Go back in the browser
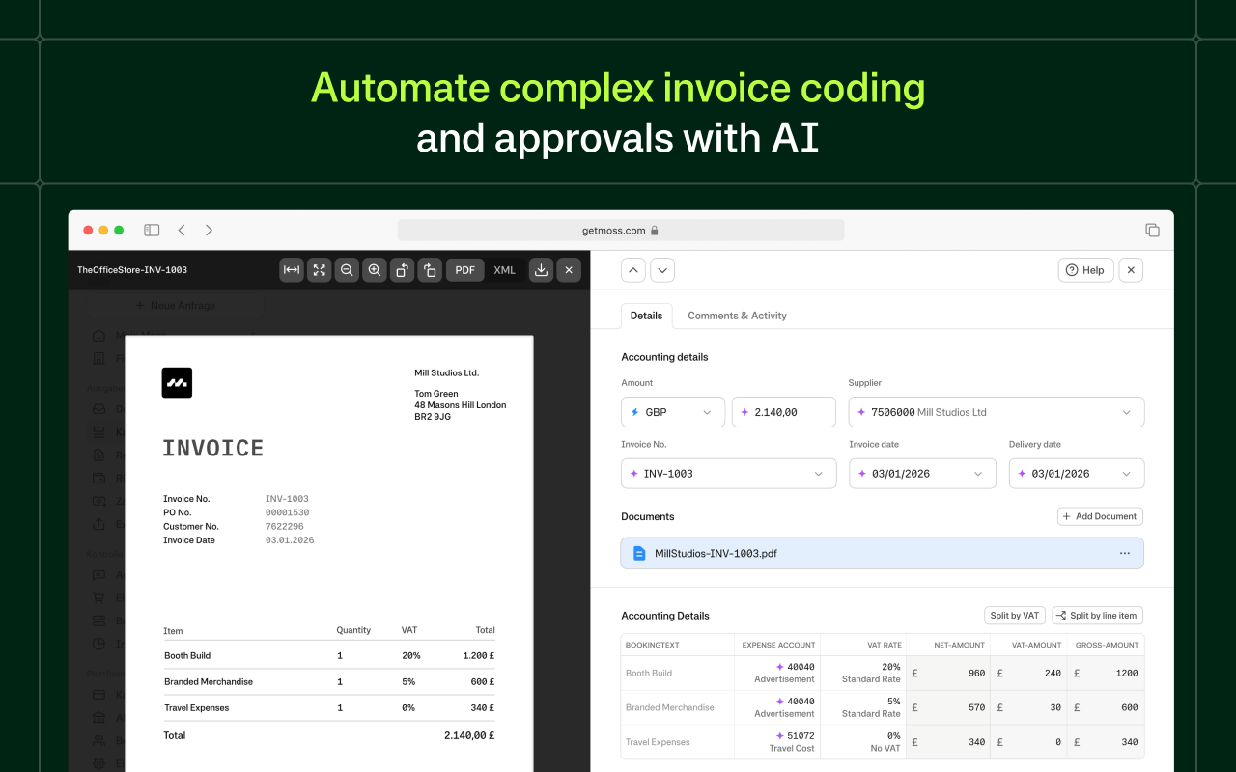The image size is (1236, 772). point(182,230)
